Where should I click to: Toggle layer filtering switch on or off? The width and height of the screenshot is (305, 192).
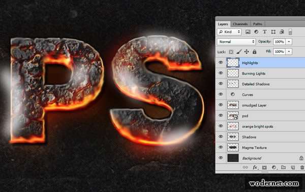pyautogui.click(x=290, y=32)
